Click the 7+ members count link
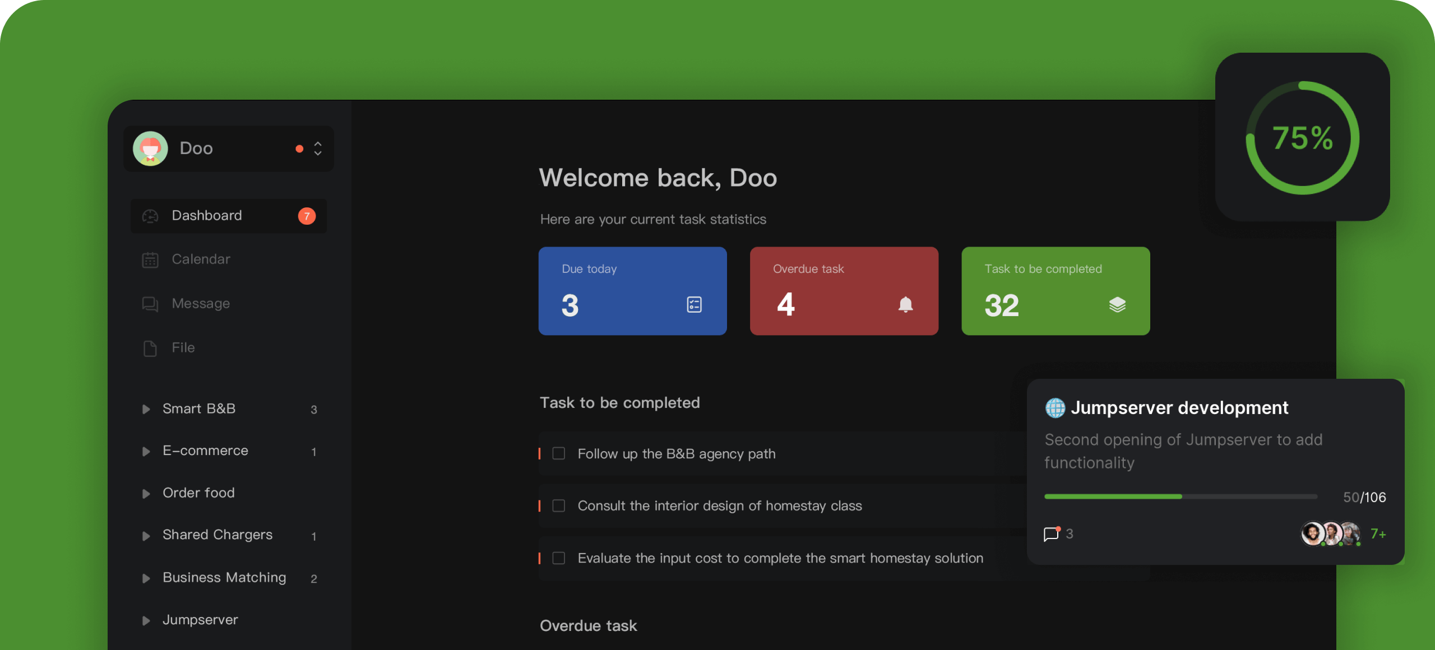 (1378, 534)
